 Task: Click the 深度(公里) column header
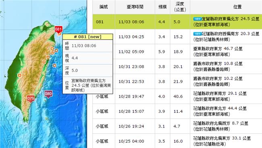180,7
